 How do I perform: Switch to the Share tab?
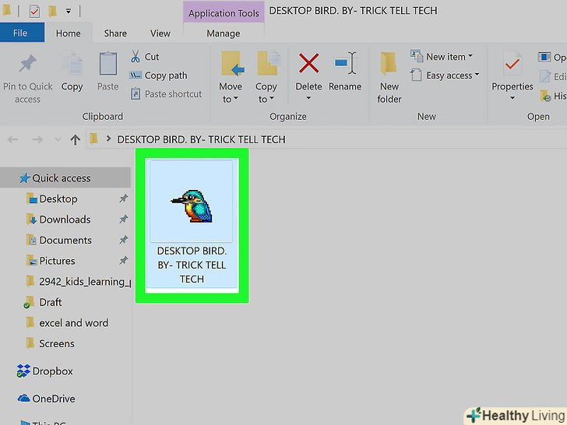(115, 33)
